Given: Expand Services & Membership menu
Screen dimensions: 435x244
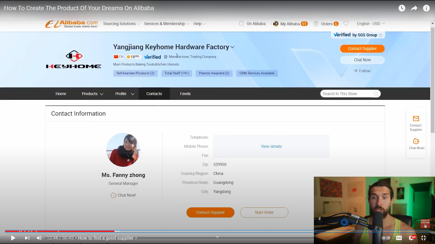Looking at the screenshot, I should (x=167, y=24).
